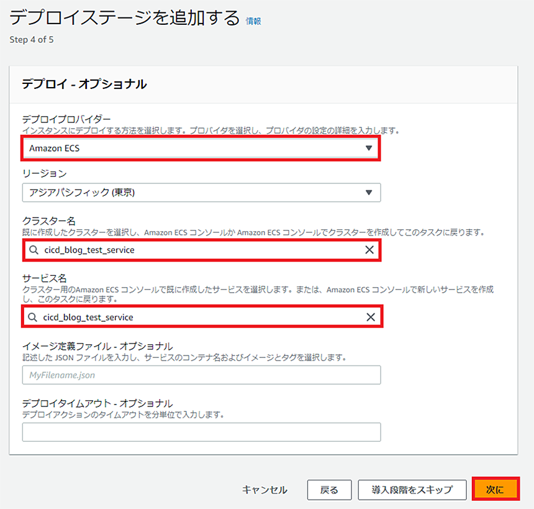Click the Step 4 of 5 text
This screenshot has height=509, width=534.
click(x=32, y=40)
